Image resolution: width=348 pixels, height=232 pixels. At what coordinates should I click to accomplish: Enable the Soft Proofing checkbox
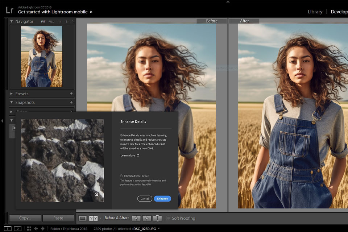pyautogui.click(x=168, y=219)
